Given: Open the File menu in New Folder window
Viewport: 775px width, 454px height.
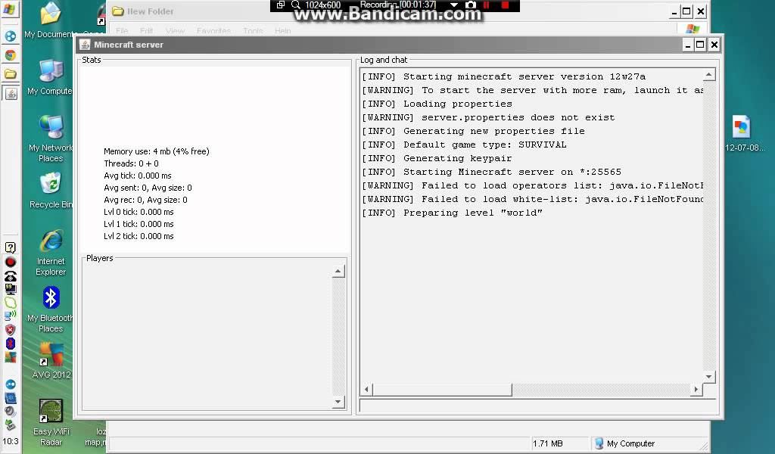Looking at the screenshot, I should pos(122,30).
